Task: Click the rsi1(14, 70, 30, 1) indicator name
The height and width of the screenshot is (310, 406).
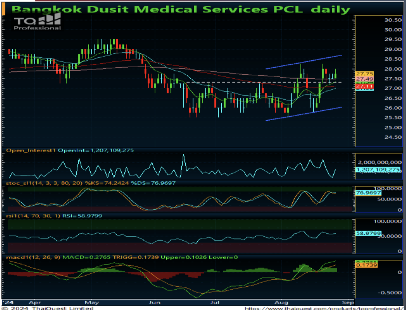Action: [x=33, y=216]
